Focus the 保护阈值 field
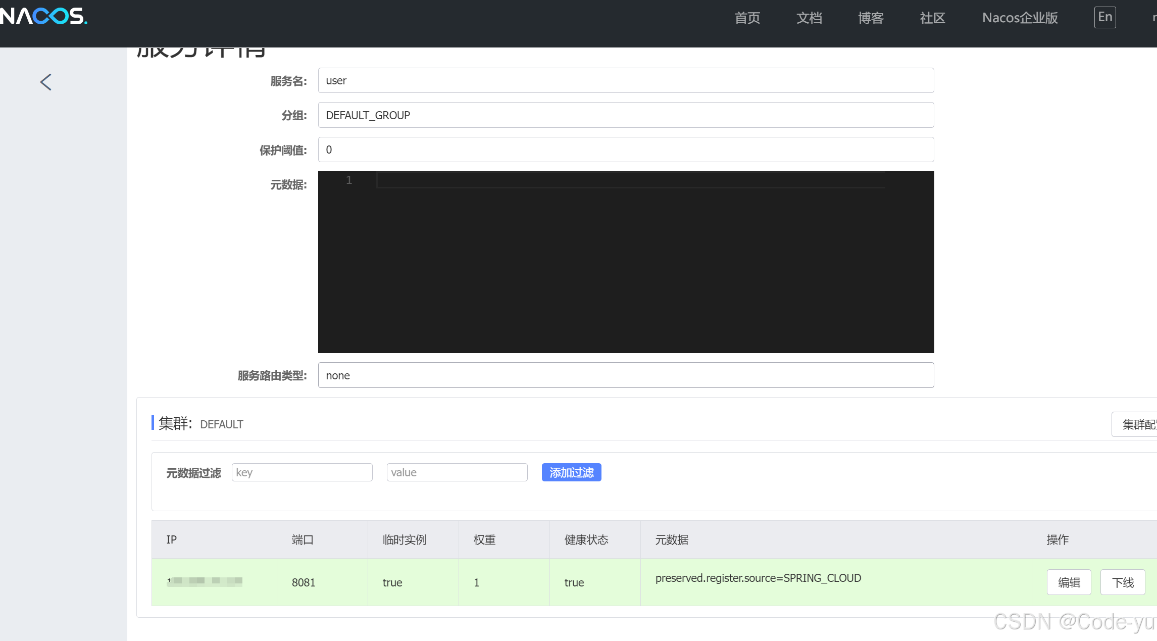The width and height of the screenshot is (1157, 641). pos(626,150)
